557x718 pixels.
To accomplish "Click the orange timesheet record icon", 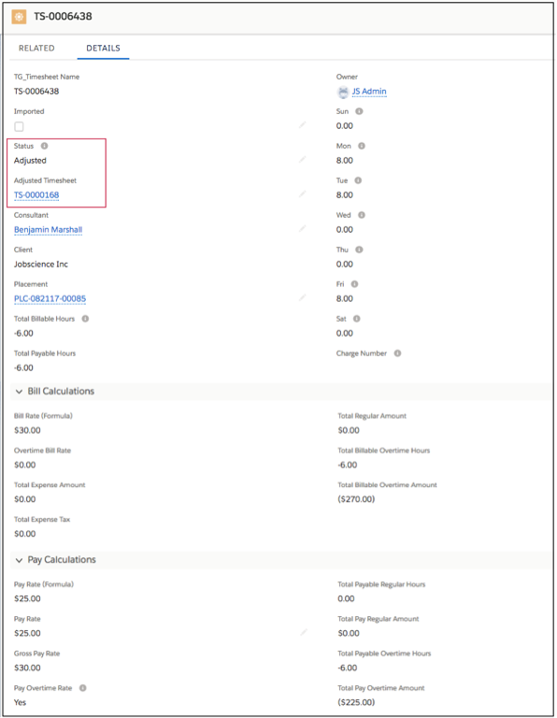I will tap(19, 17).
